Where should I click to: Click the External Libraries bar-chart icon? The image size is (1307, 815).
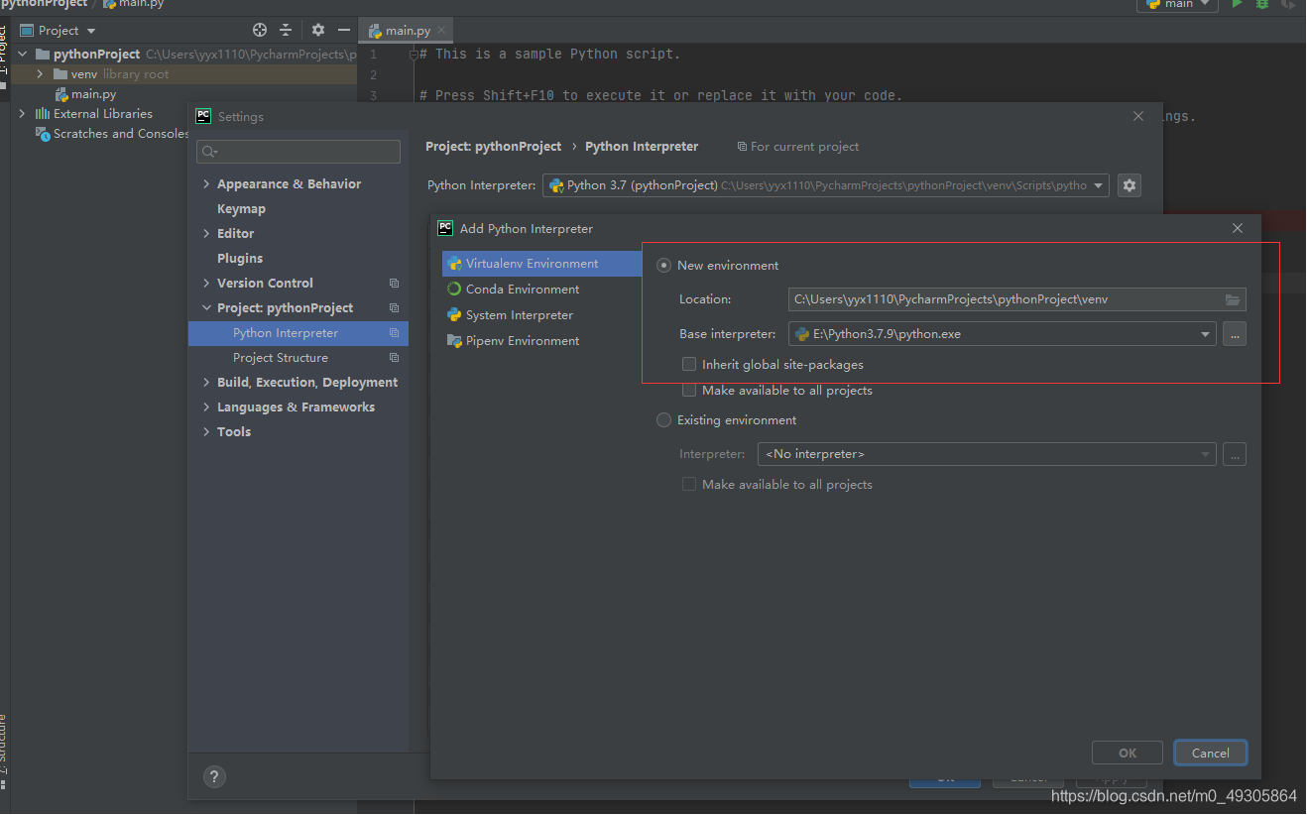(x=43, y=114)
